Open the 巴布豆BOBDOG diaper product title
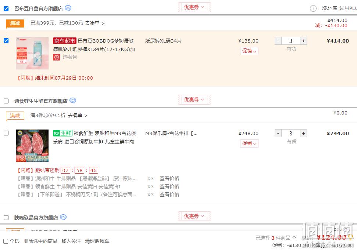357x251 pixels. tap(94, 45)
